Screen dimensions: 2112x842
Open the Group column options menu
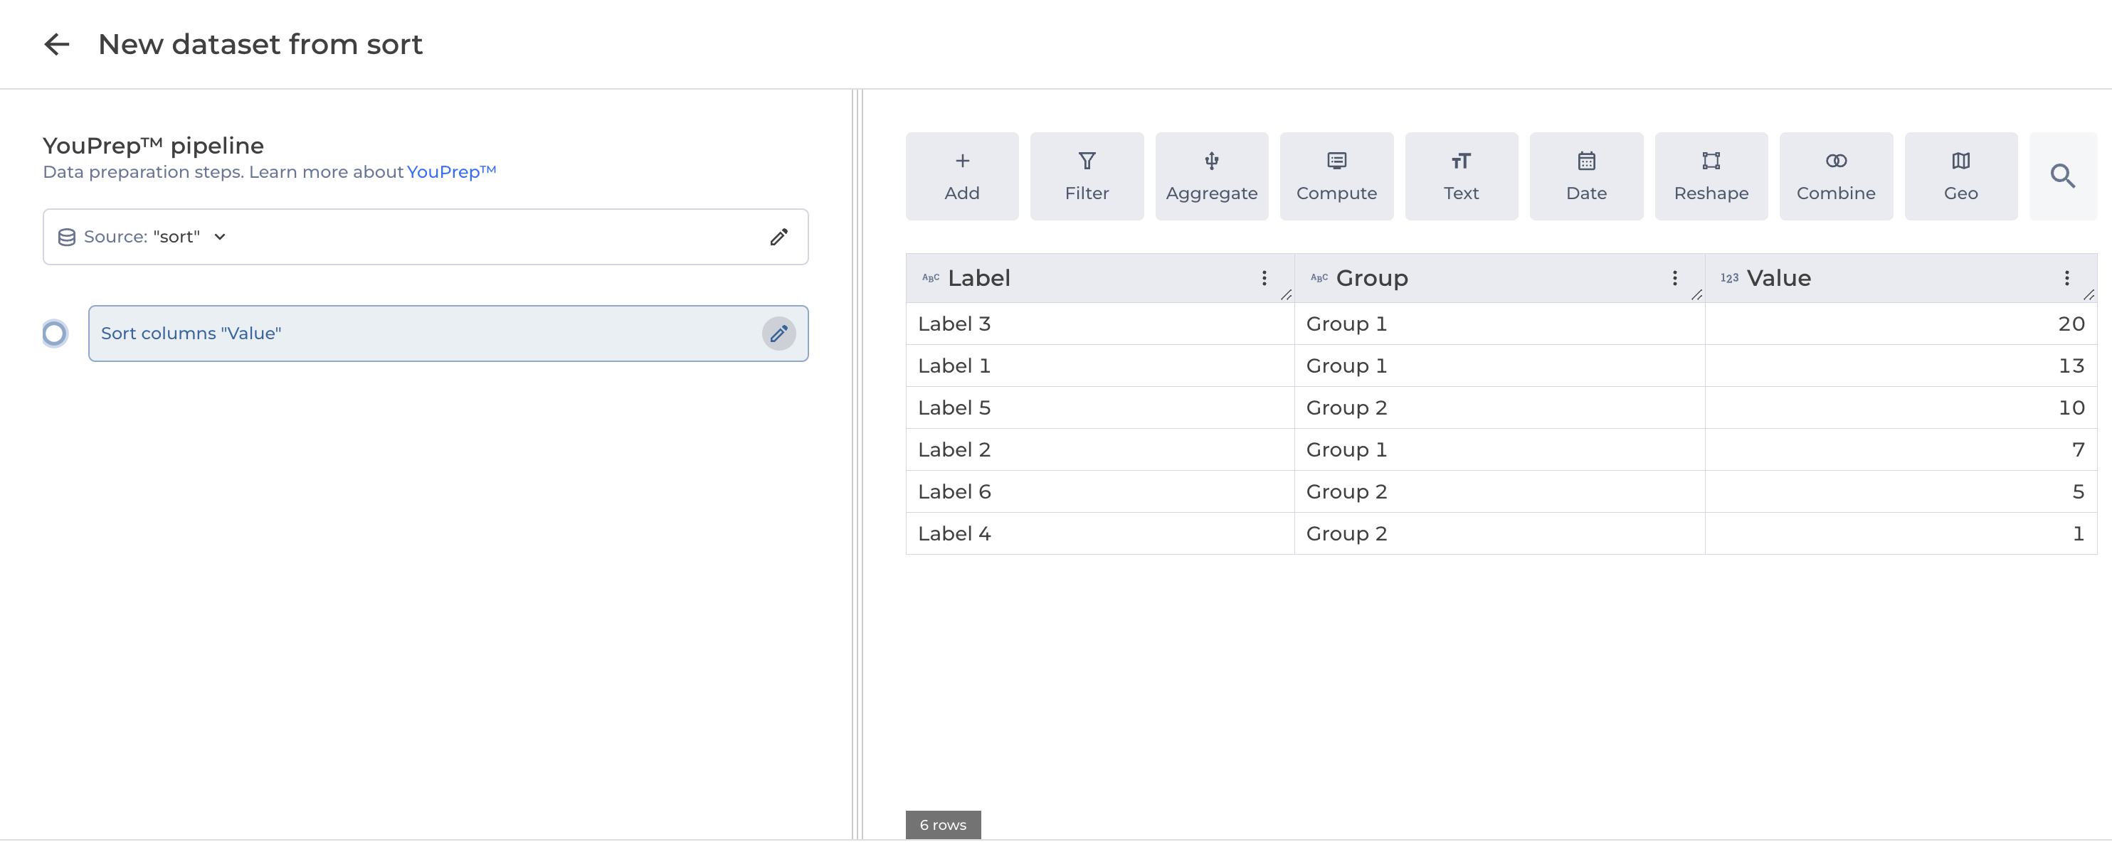click(x=1674, y=279)
